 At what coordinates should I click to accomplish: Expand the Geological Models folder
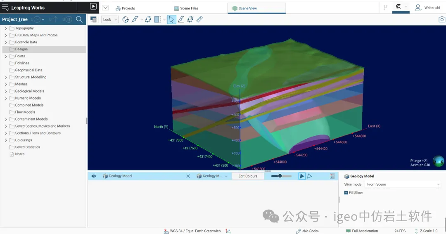point(6,91)
